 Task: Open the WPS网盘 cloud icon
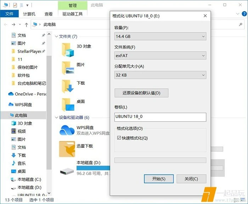67,130
